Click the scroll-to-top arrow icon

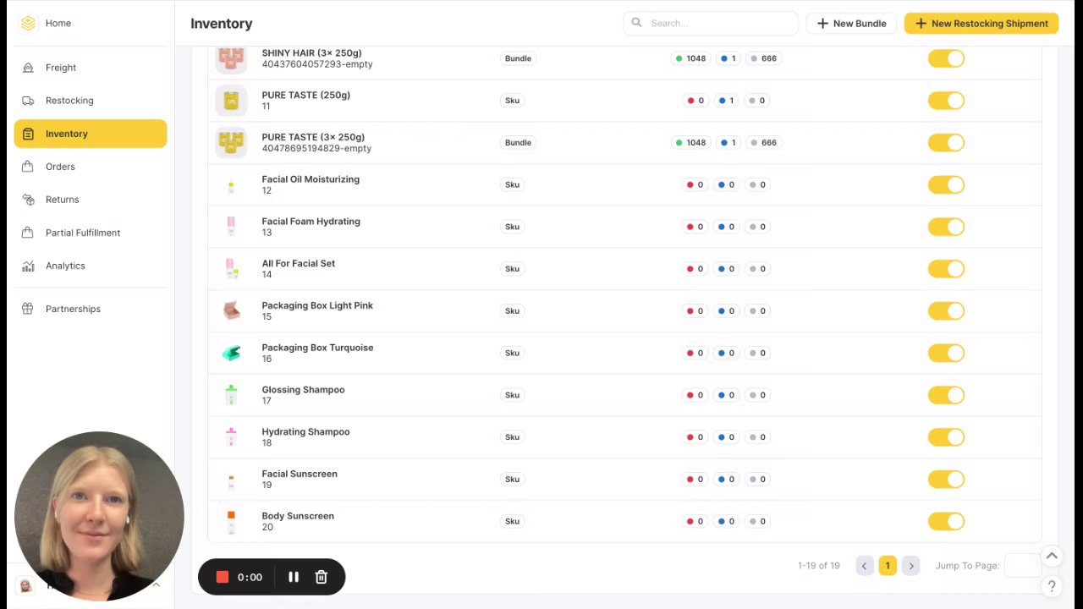(1052, 556)
